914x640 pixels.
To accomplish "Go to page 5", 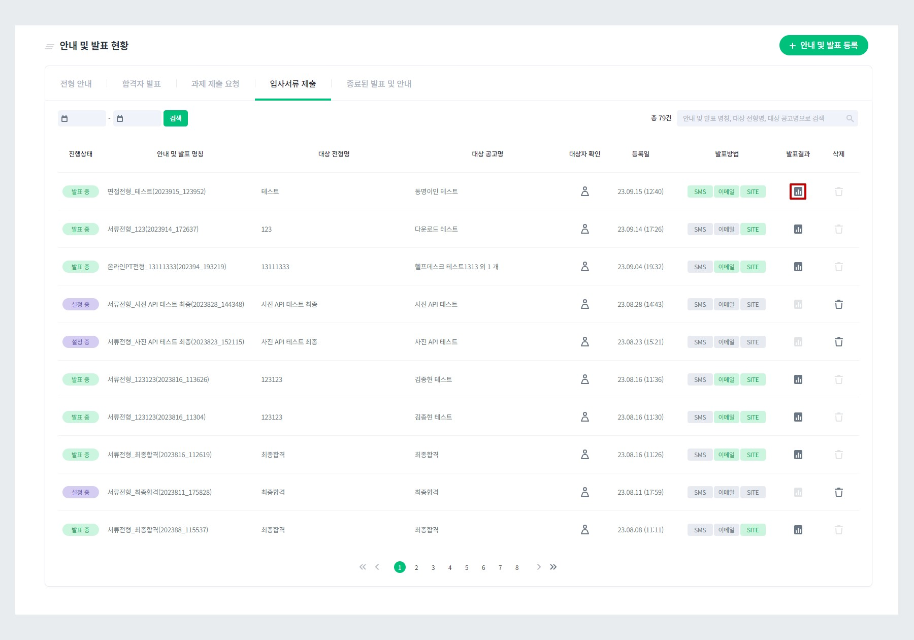I will coord(467,567).
